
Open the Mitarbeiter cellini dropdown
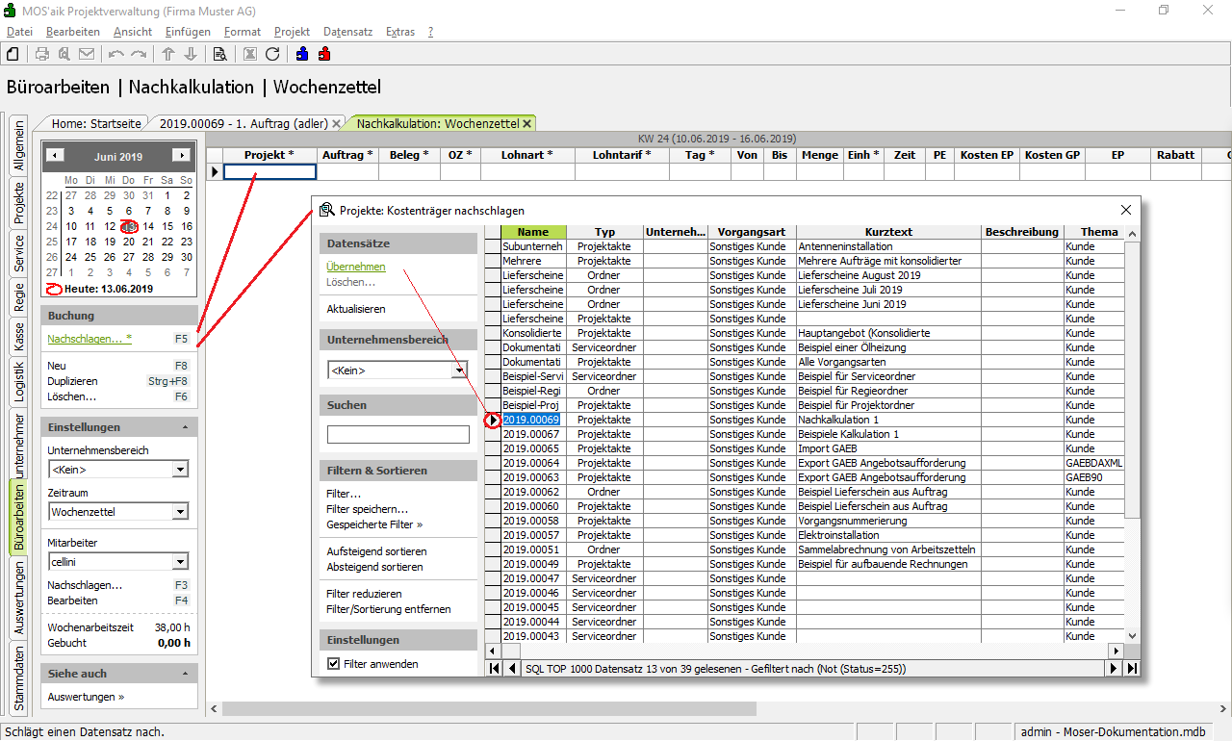pos(180,562)
